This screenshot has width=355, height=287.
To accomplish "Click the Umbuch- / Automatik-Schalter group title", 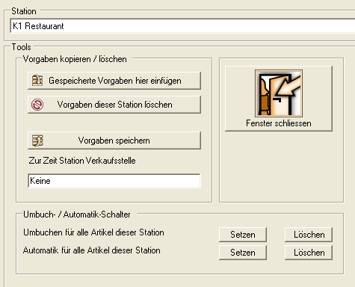I will pos(77,215).
